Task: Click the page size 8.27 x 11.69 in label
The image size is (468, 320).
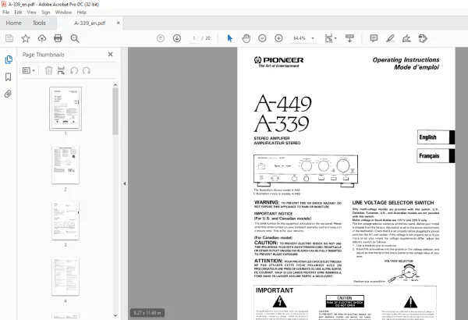Action: coord(147,313)
